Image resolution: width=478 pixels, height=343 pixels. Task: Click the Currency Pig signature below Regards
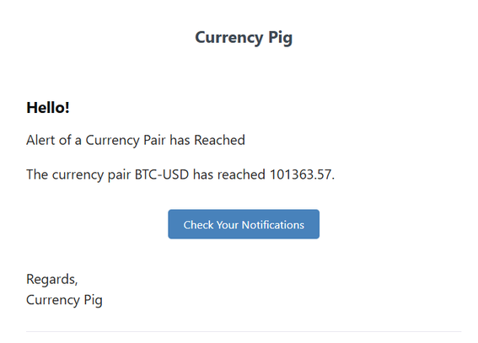(x=64, y=300)
